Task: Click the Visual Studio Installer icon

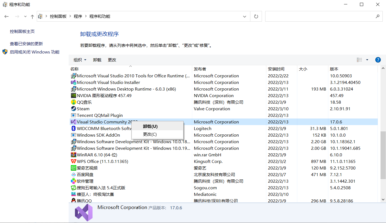Action: point(73,82)
